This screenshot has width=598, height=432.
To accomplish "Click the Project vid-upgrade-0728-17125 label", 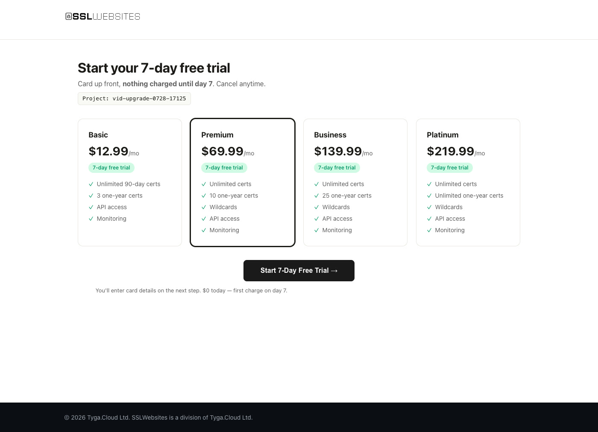I will point(134,99).
